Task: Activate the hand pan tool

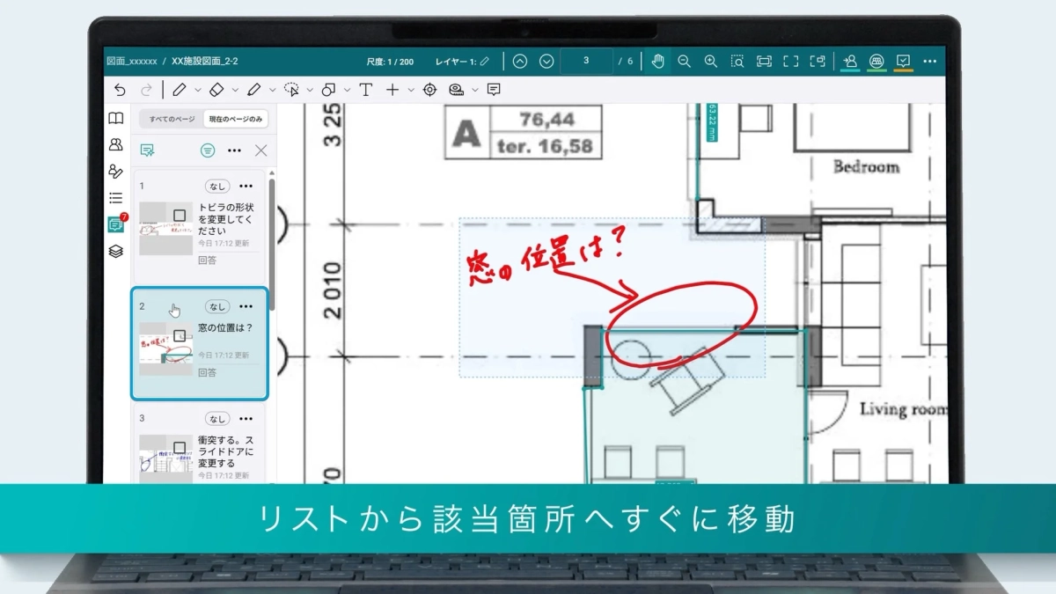Action: coord(657,61)
